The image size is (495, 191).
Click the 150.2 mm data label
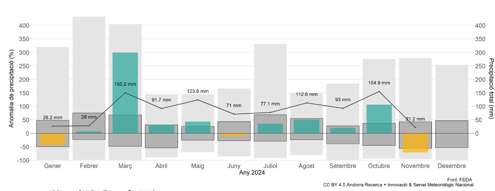click(x=125, y=84)
